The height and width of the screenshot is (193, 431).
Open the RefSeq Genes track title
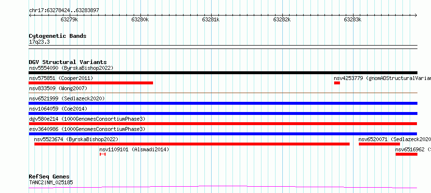click(x=49, y=177)
